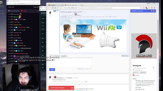Image resolution: width=163 pixels, height=91 pixels.
Task: Bookmark this page with the star icon
Action: click(x=141, y=8)
